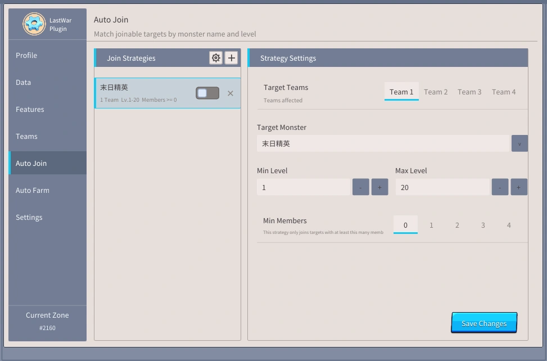Select Team 3 target tab
The image size is (547, 361).
(469, 92)
